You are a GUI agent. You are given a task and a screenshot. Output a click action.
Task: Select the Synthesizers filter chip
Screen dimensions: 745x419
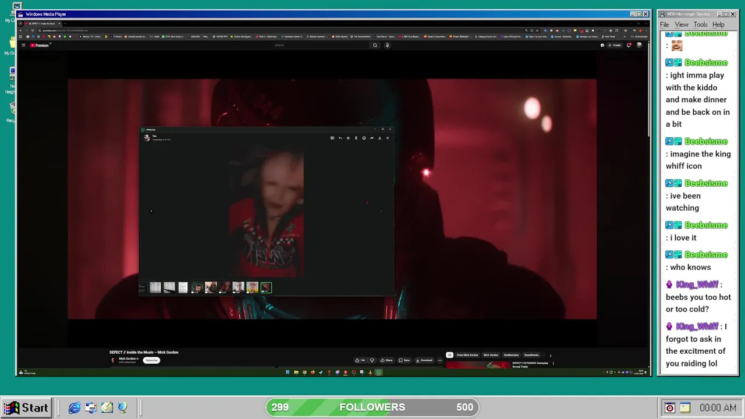coord(511,355)
